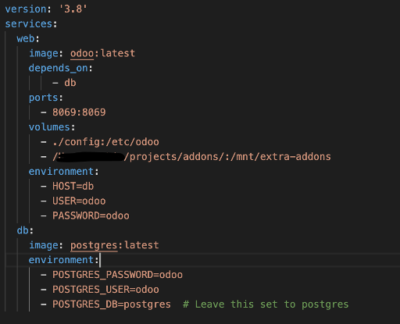
Task: Click the depends_on key
Action: 59,68
